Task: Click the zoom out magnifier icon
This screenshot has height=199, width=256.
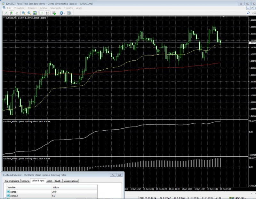Action: coord(29,13)
